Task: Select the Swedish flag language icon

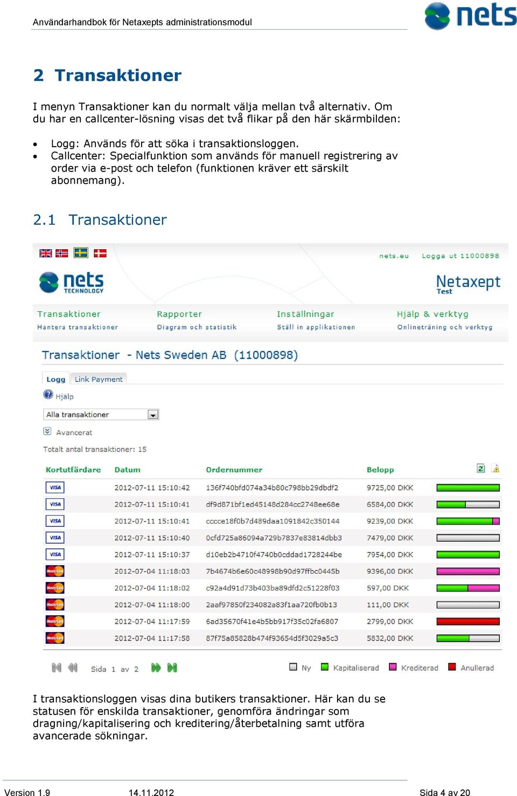Action: (81, 252)
